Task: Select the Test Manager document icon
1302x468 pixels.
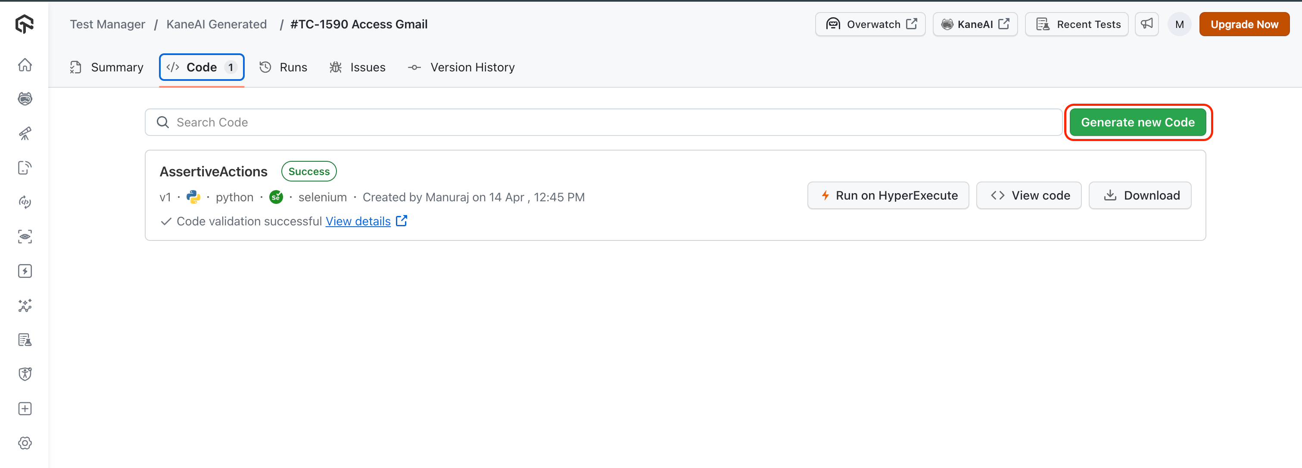Action: pos(25,339)
